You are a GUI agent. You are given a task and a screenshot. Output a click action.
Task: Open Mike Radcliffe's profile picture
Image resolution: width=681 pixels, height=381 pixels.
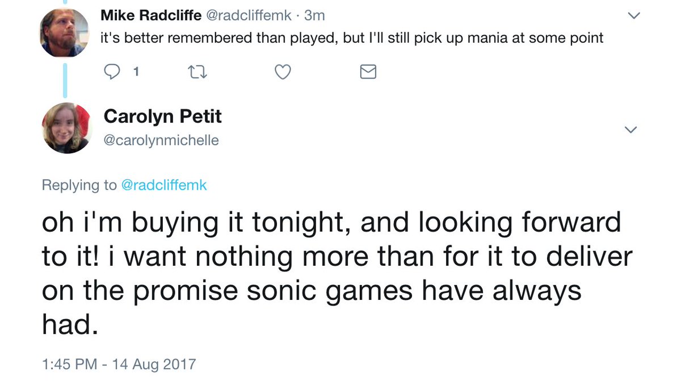pyautogui.click(x=66, y=33)
